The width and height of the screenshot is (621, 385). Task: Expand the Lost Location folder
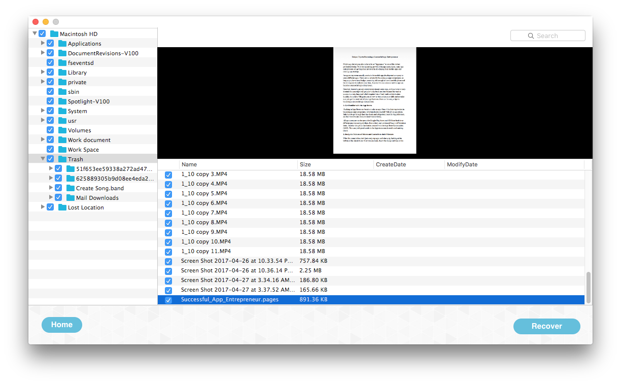[43, 207]
